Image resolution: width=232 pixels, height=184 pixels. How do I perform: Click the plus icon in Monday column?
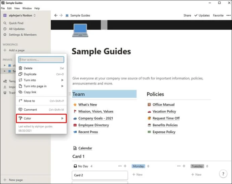click(x=184, y=166)
